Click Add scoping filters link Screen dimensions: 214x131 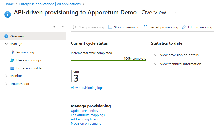pyautogui.click(x=84, y=119)
